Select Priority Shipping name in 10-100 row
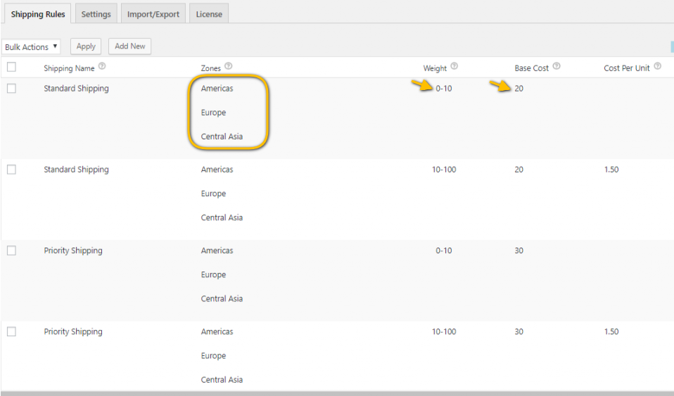The image size is (674, 396). click(x=73, y=331)
